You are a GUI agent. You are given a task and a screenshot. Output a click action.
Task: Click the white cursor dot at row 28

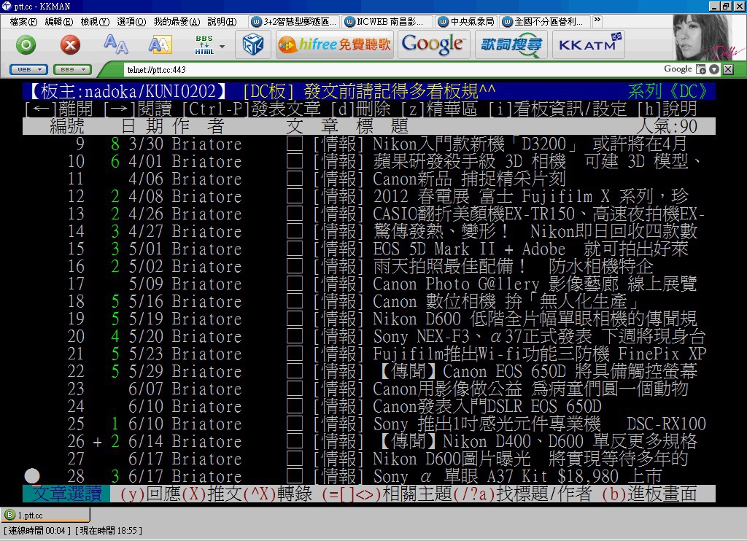pos(32,475)
